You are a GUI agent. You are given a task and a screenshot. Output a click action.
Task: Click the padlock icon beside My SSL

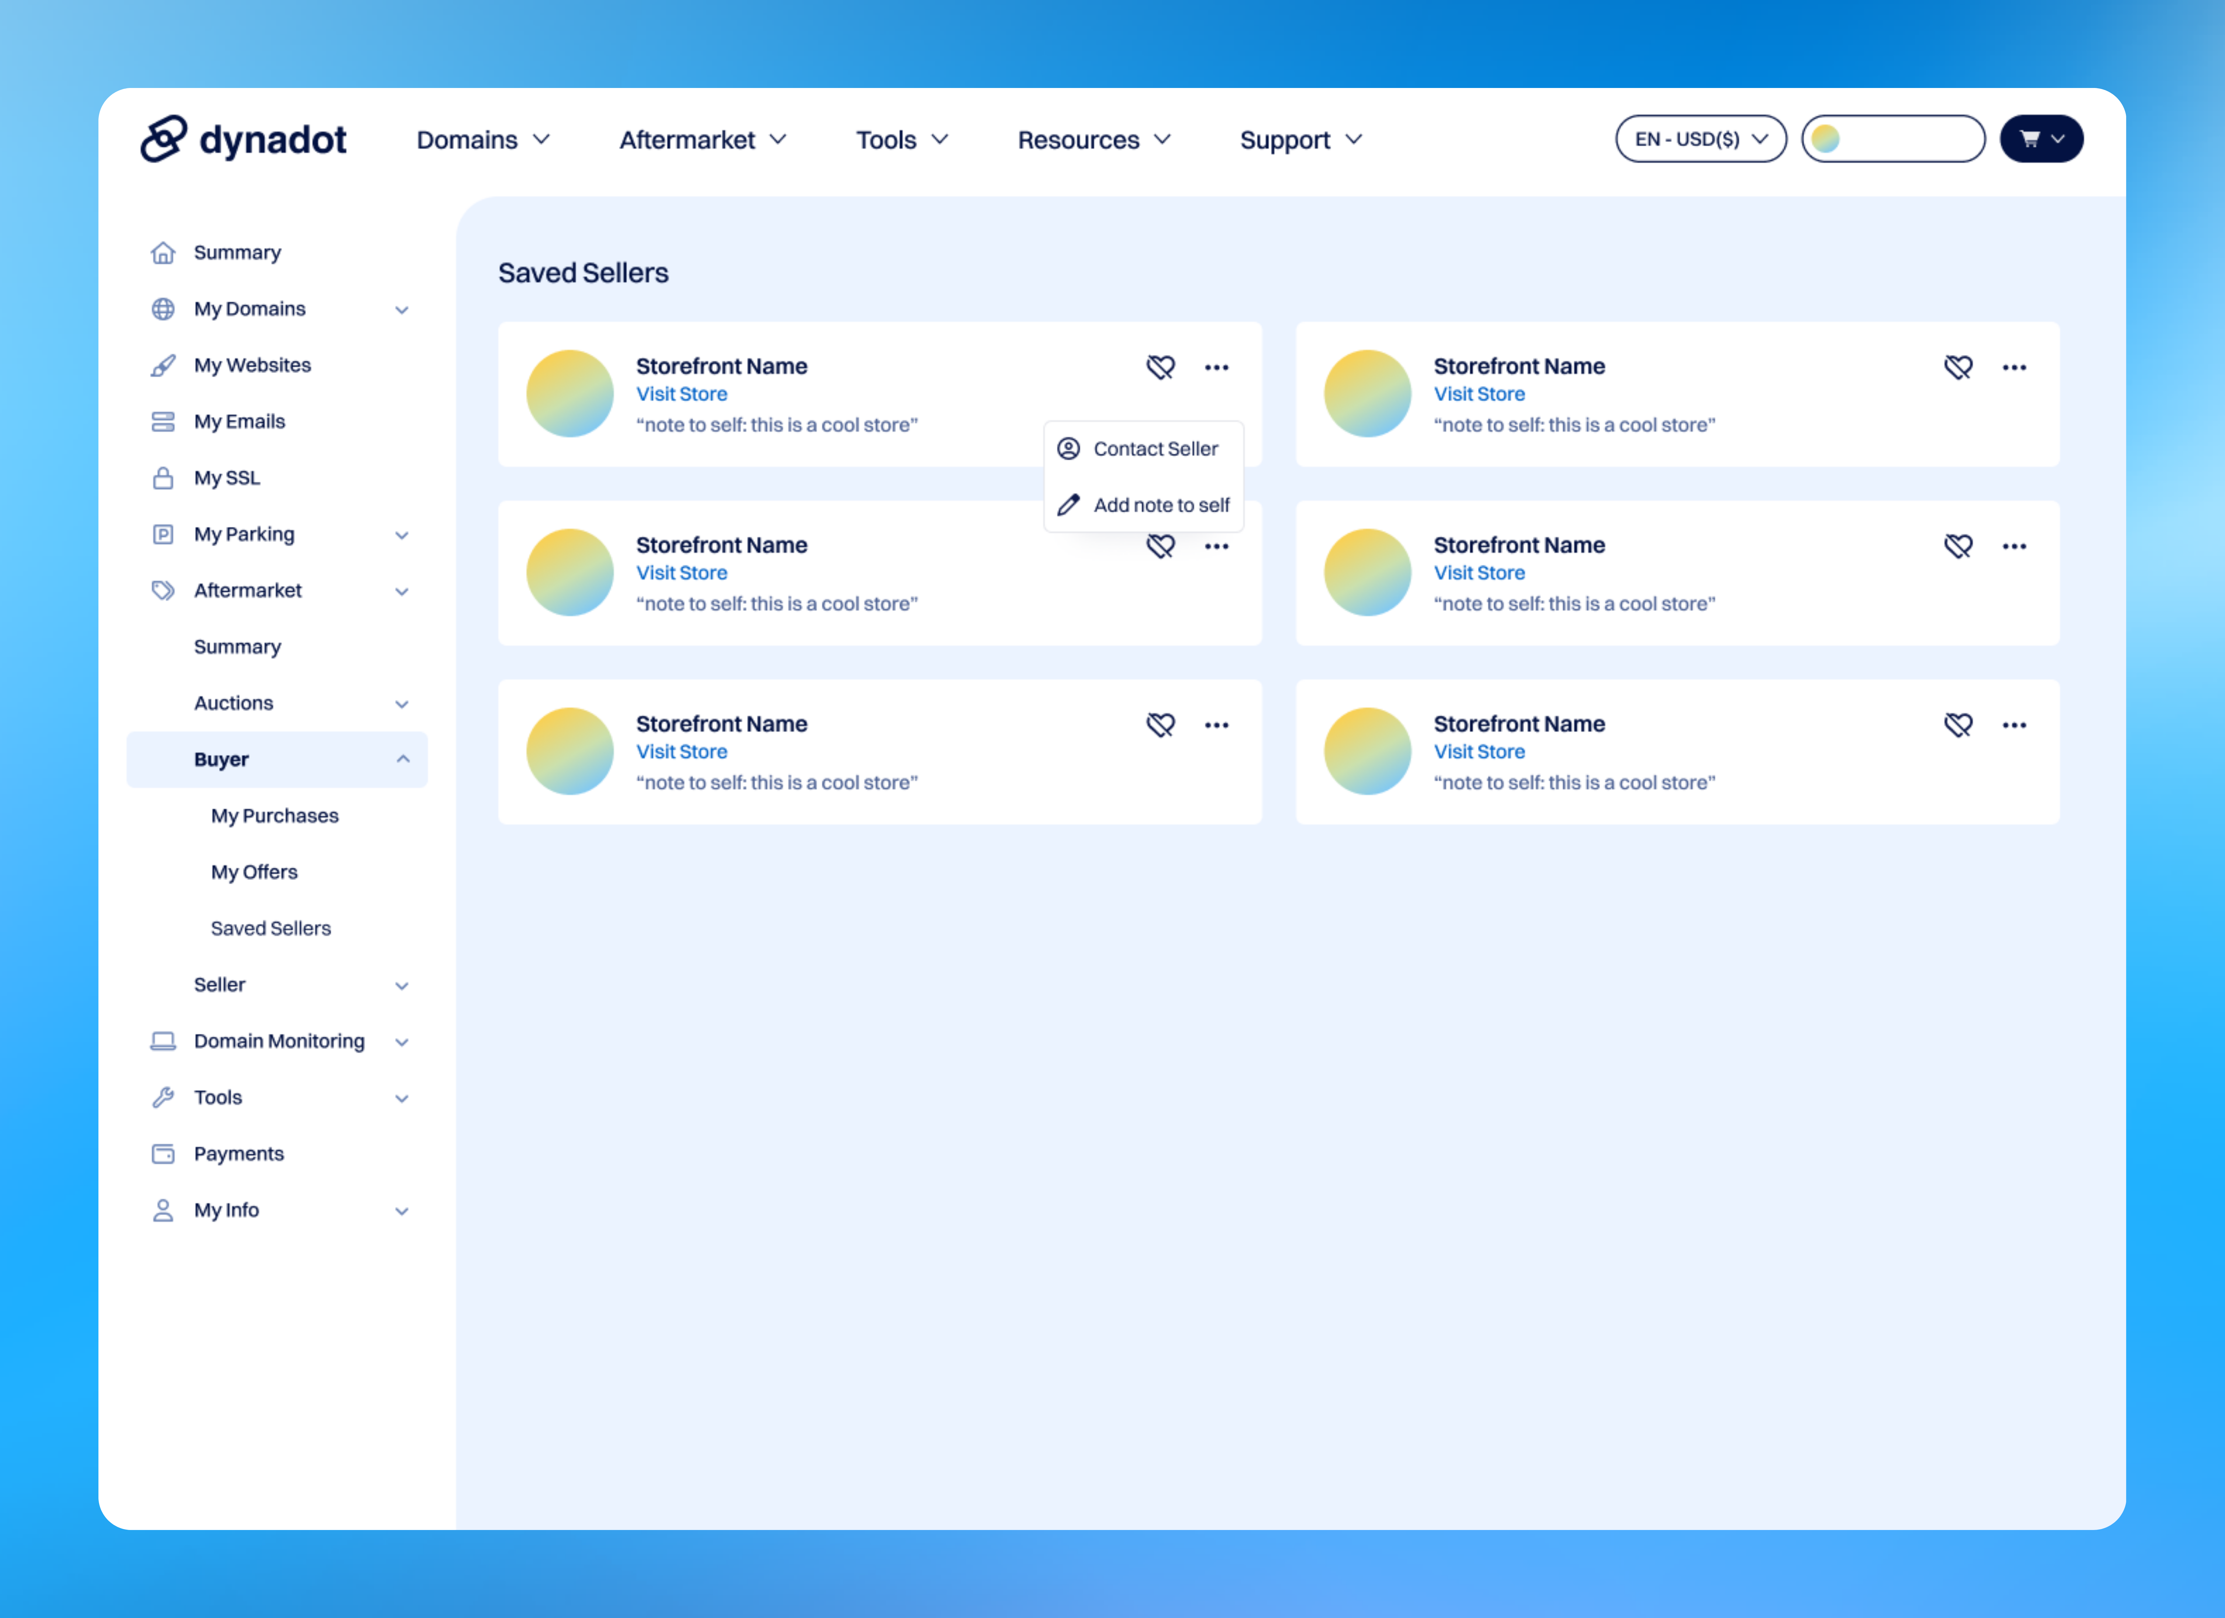[x=163, y=478]
